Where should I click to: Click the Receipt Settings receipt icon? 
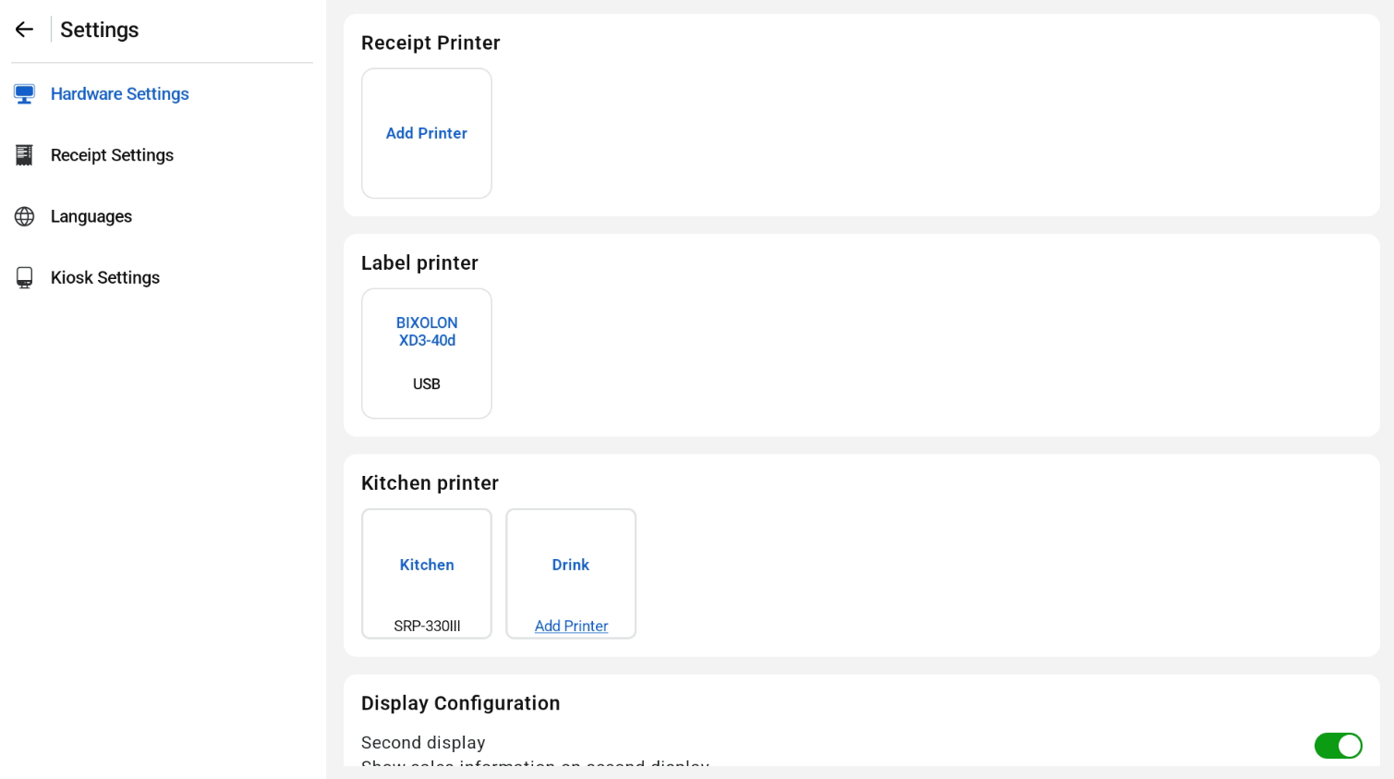[25, 155]
